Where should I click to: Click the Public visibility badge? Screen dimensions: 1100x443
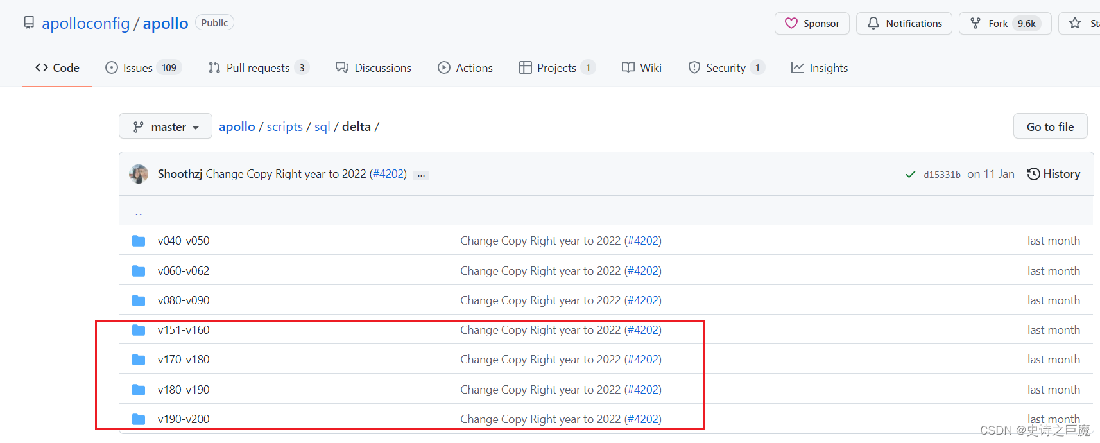[x=214, y=23]
